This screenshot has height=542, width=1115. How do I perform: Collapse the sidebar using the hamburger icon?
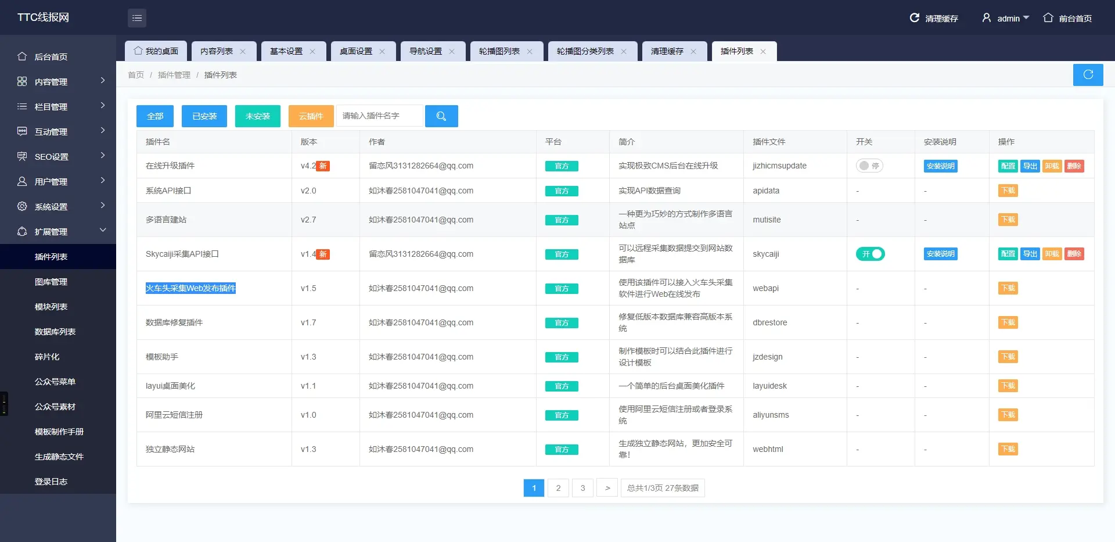point(137,17)
